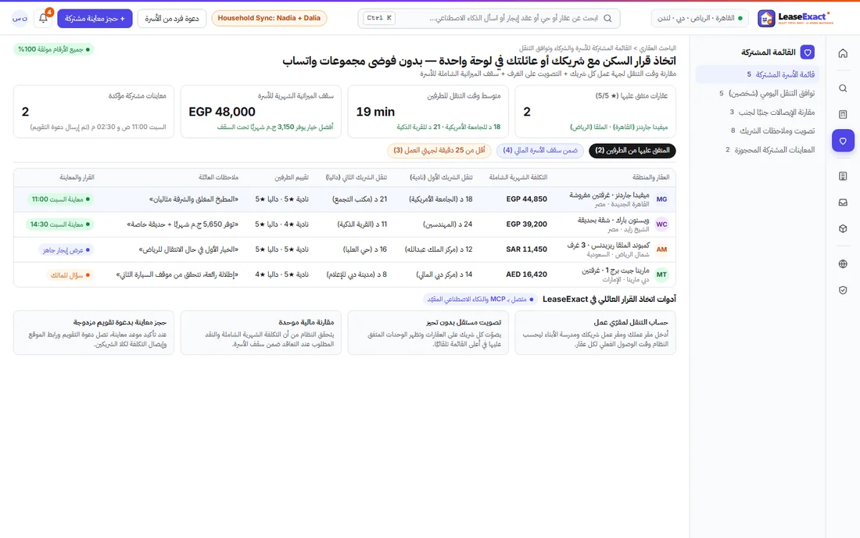Click ميفيدا جاردنز · غرفتين مفروشة property name
The width and height of the screenshot is (860, 538).
[609, 195]
